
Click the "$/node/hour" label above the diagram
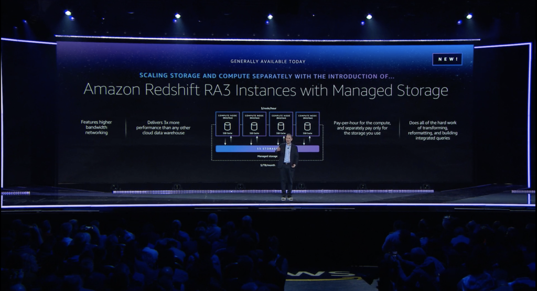(268, 108)
